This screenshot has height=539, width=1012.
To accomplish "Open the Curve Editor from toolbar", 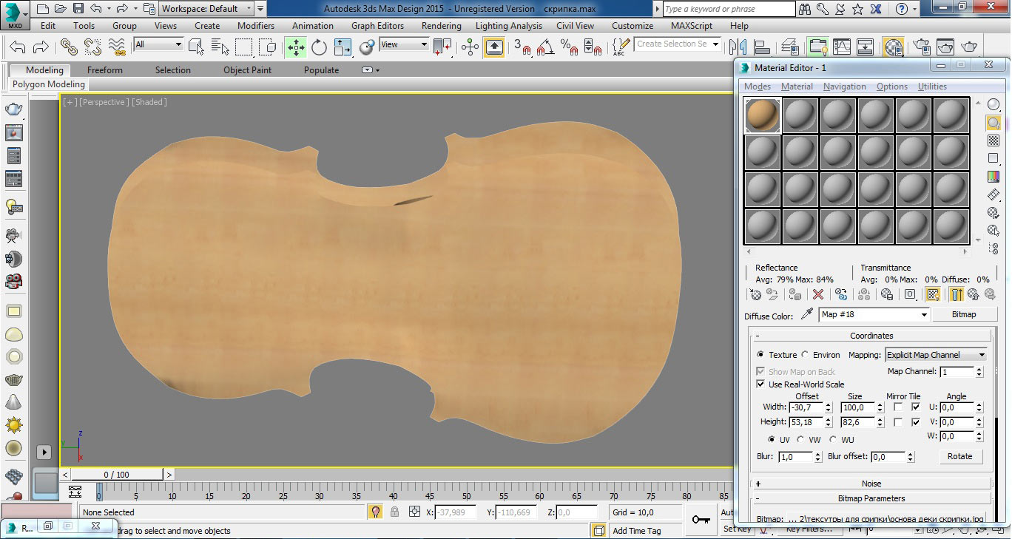I will [x=842, y=48].
